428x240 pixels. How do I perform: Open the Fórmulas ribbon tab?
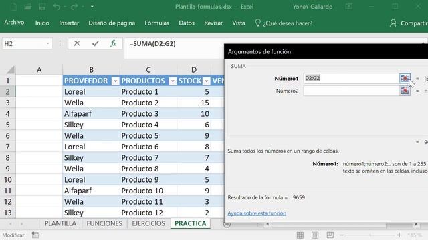pyautogui.click(x=156, y=23)
